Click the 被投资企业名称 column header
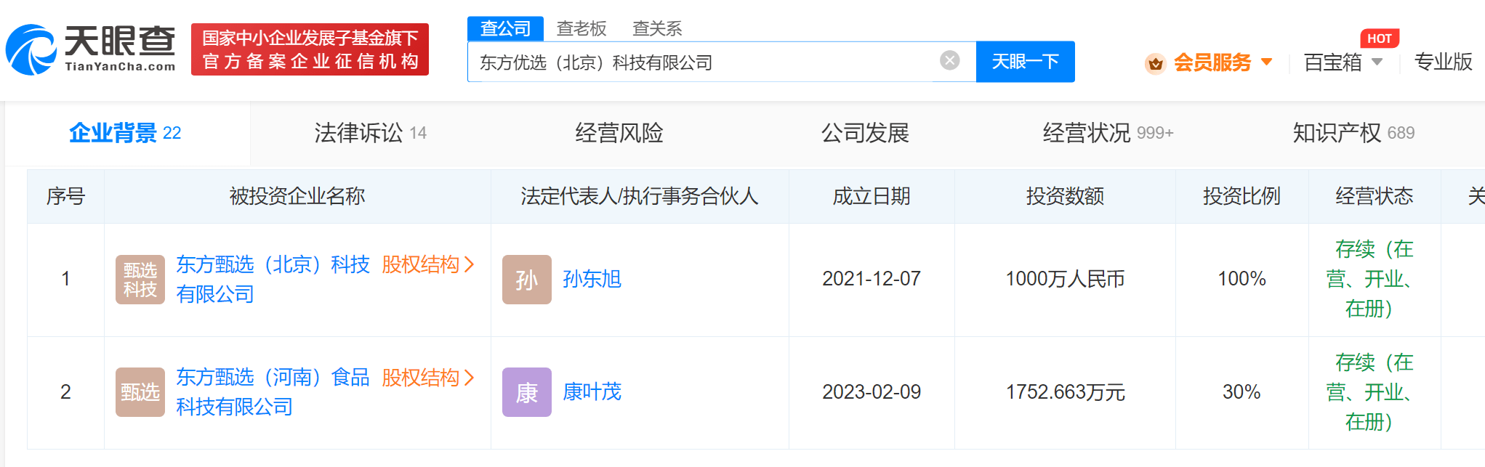The image size is (1485, 467). click(297, 196)
